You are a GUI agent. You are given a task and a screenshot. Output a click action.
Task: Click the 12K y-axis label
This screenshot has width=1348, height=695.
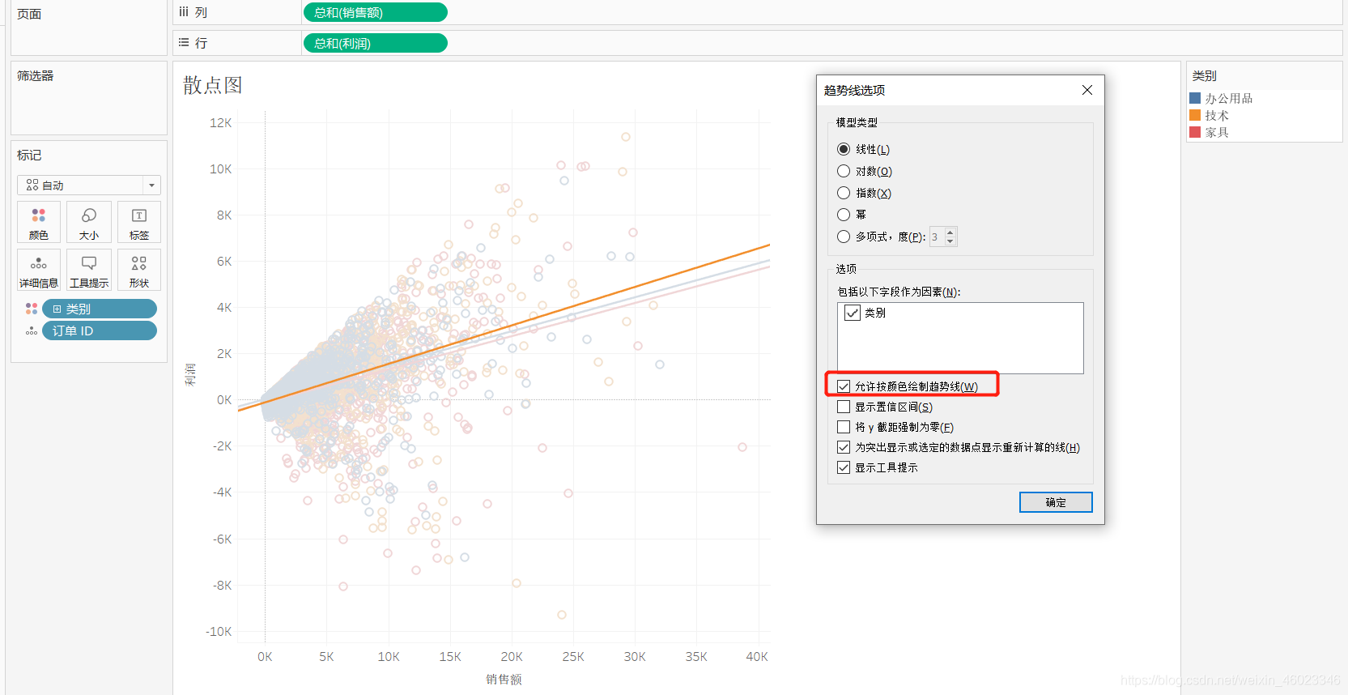pos(220,123)
